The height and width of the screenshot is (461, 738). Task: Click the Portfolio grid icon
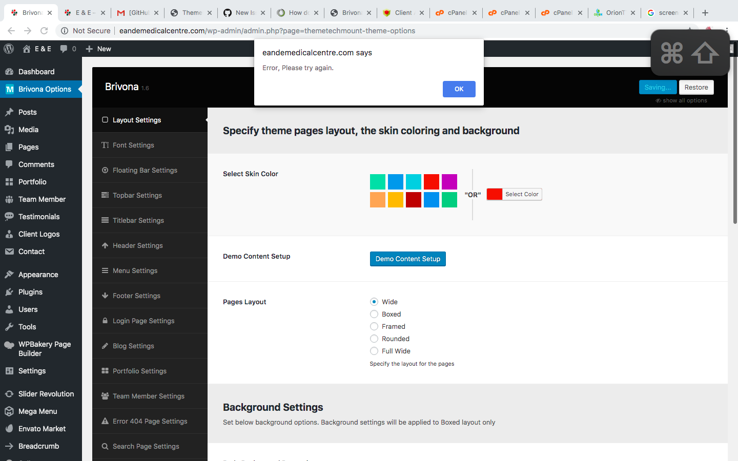pyautogui.click(x=9, y=182)
